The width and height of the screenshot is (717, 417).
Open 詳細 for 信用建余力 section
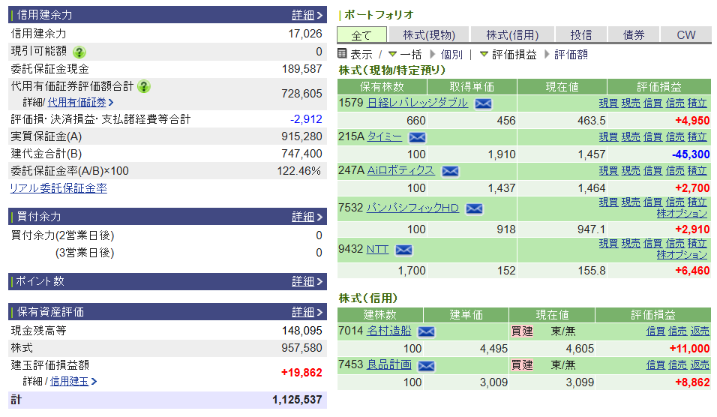(307, 15)
